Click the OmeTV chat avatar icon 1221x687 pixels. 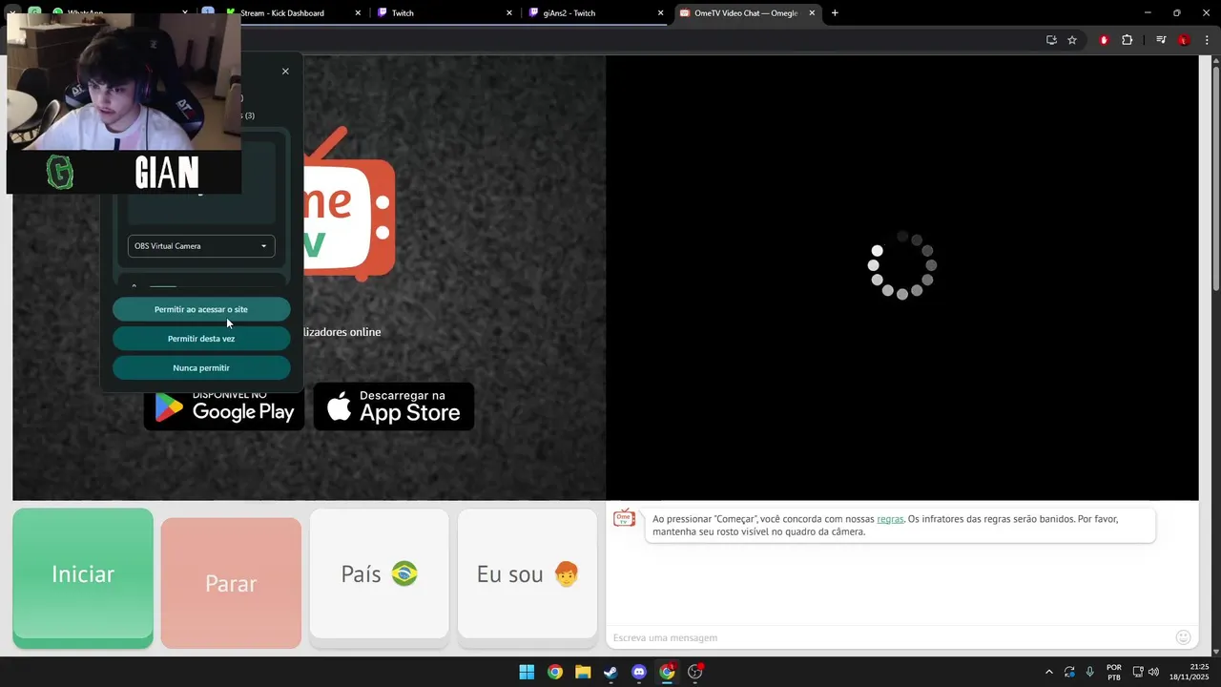(624, 518)
